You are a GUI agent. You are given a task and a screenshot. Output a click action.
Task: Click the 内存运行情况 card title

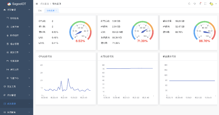pos(107,56)
